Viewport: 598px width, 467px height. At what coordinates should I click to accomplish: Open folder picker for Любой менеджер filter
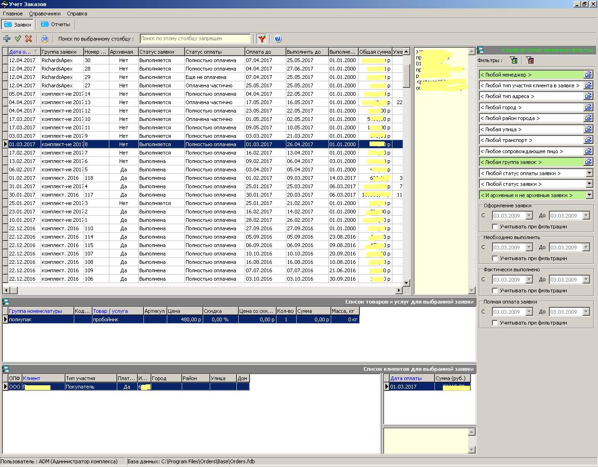(588, 75)
